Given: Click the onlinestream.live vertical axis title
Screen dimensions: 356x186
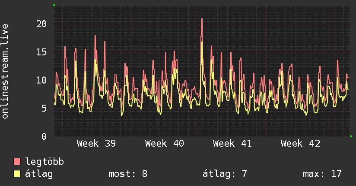Looking at the screenshot, I should click(x=5, y=71).
